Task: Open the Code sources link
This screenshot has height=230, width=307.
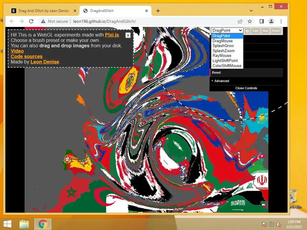Action: [x=27, y=57]
